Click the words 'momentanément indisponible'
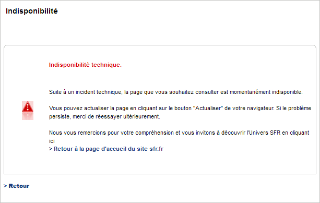This screenshot has width=320, height=203. click(x=266, y=92)
